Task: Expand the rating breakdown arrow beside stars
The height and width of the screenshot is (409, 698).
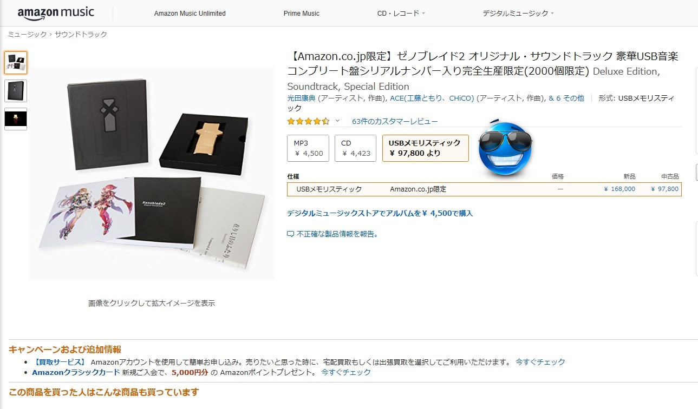Action: tap(337, 121)
